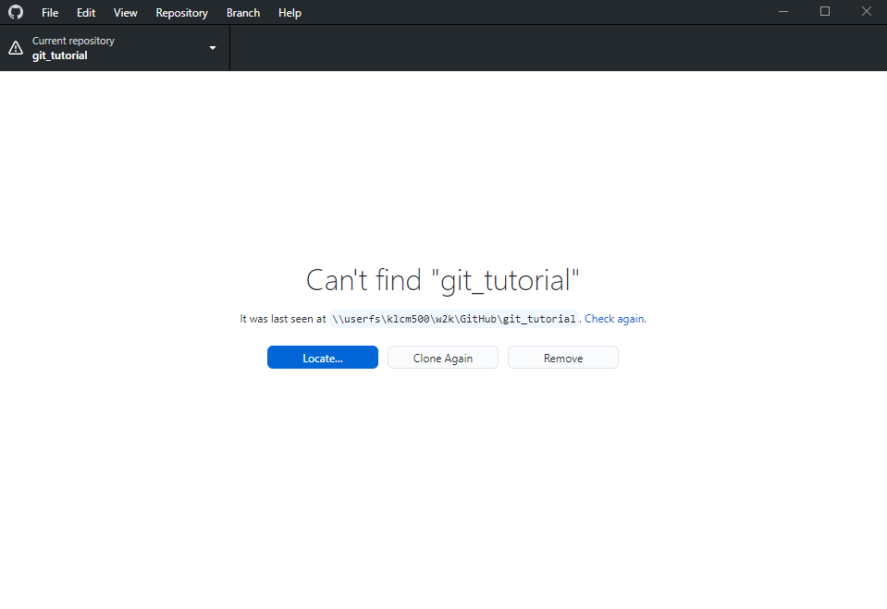Open the Help menu

(290, 12)
